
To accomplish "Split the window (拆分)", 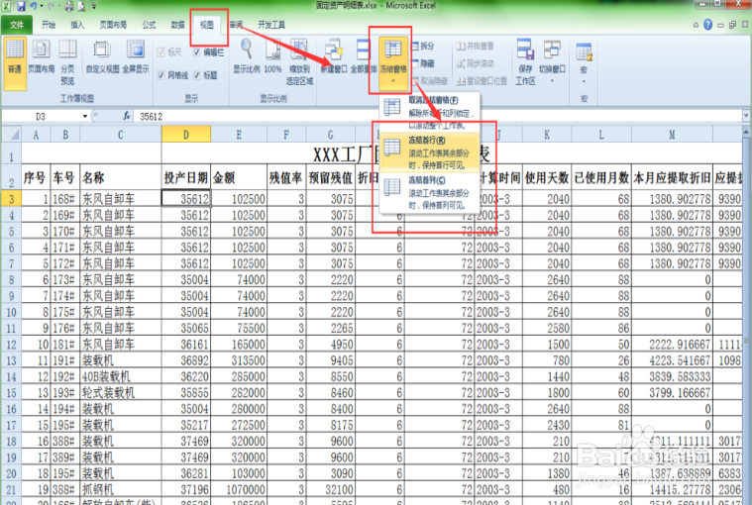I will point(423,46).
